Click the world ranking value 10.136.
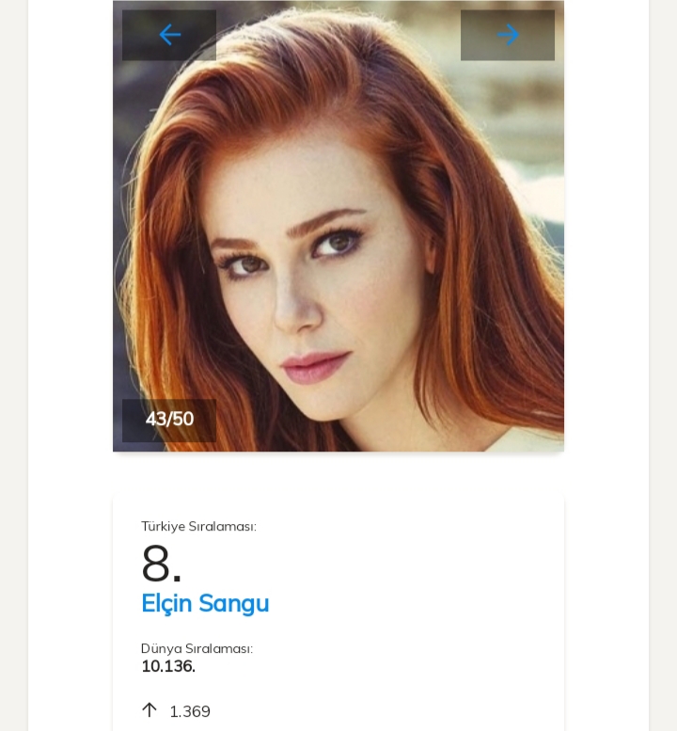Viewport: 677px width, 731px height. (x=168, y=666)
